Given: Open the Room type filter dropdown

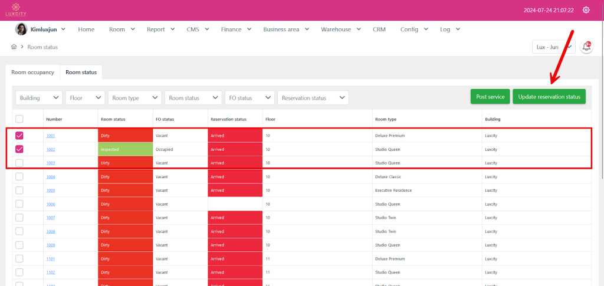Looking at the screenshot, I should point(134,98).
